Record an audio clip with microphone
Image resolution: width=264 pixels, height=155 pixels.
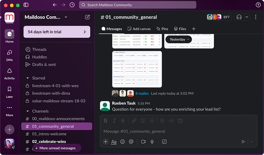(x=152, y=142)
